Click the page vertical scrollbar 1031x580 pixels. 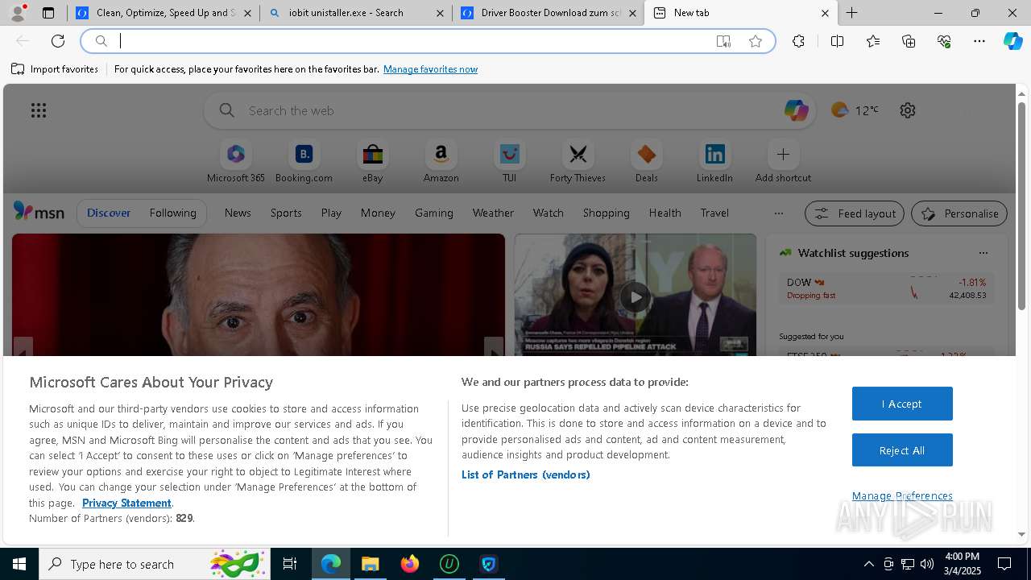(1021, 206)
